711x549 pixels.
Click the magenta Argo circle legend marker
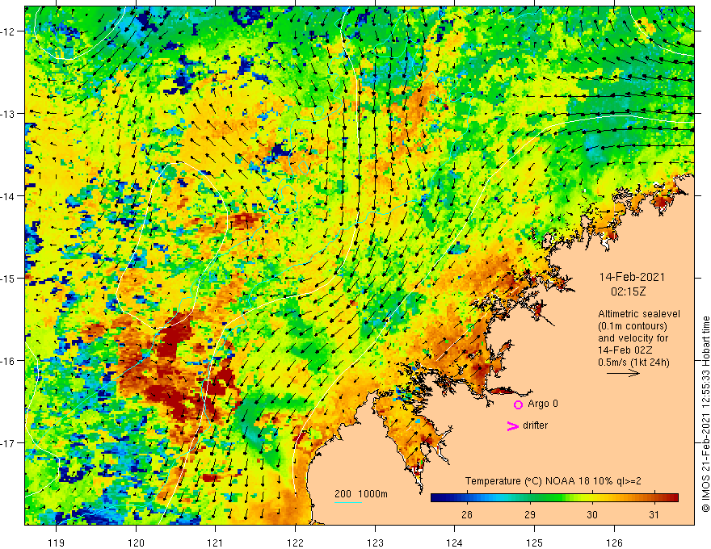point(518,404)
